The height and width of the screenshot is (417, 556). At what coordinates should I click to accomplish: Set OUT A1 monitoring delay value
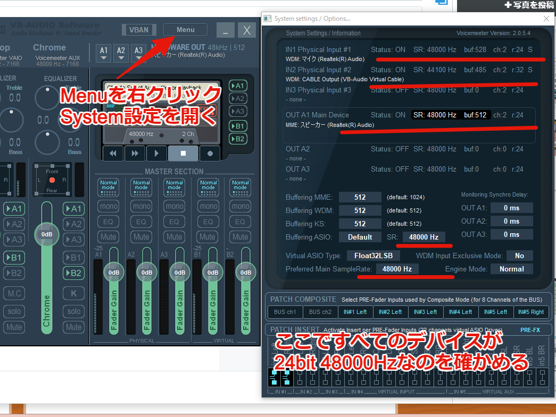512,208
